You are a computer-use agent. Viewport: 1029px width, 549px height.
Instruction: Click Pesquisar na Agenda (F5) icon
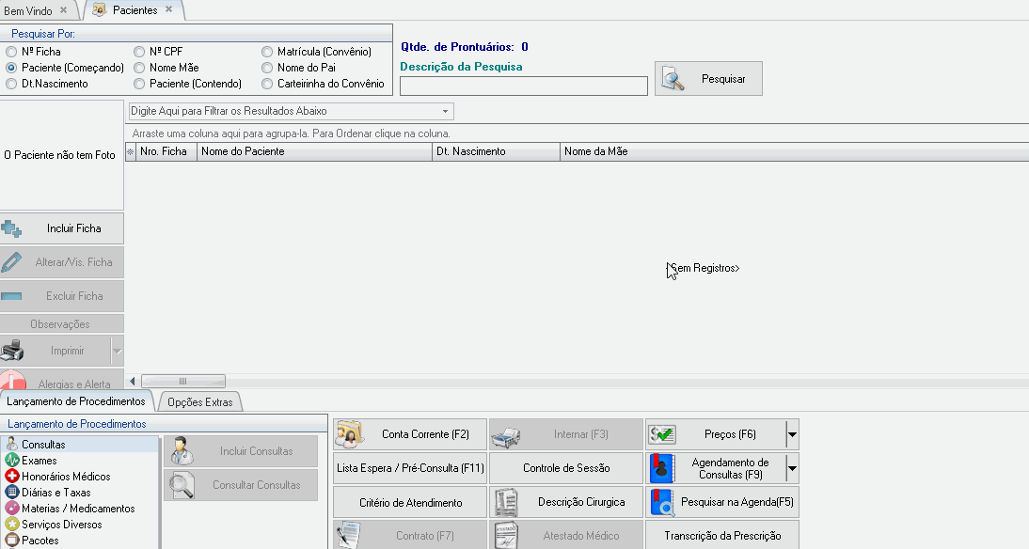pos(662,502)
